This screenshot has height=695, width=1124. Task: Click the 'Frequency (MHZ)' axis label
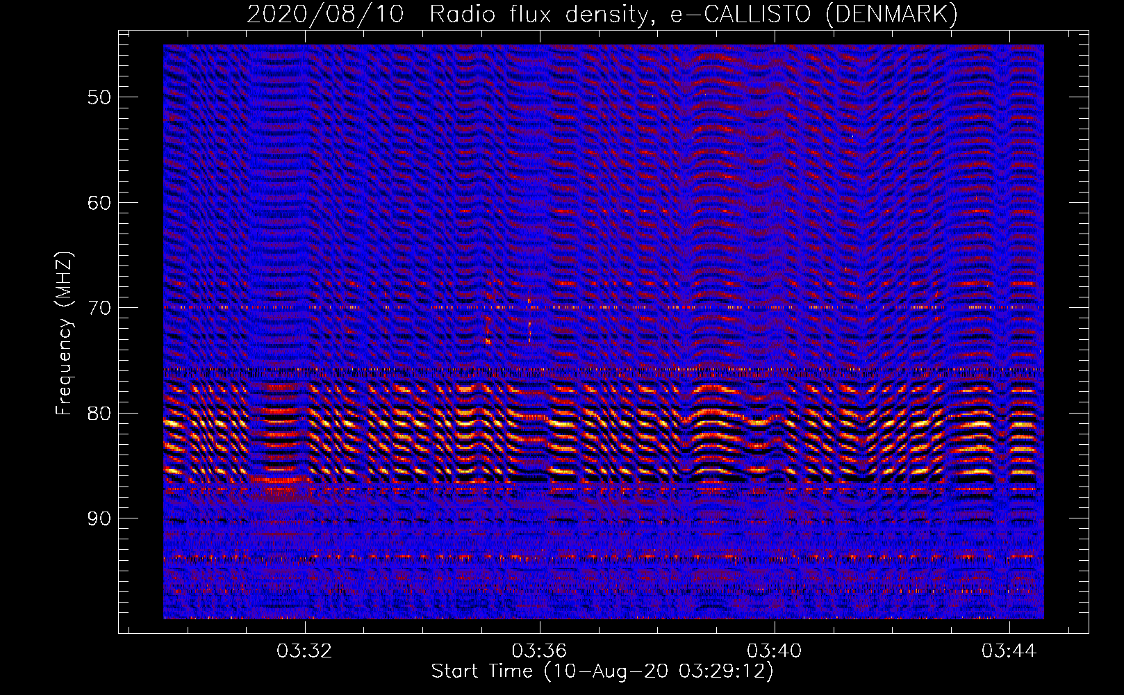pyautogui.click(x=64, y=334)
